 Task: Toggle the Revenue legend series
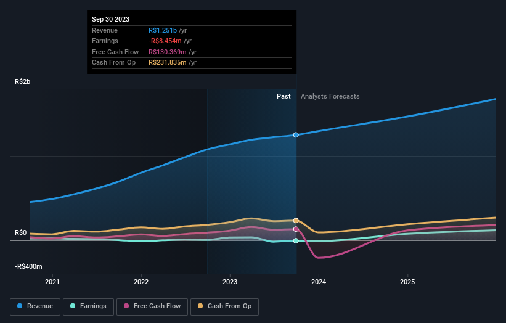tap(35, 306)
